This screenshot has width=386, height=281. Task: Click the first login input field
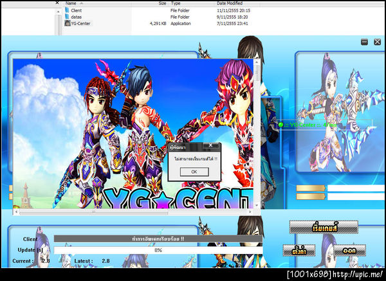(356, 188)
